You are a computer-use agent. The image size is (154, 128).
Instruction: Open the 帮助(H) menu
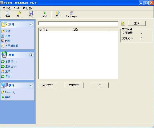click(x=27, y=8)
